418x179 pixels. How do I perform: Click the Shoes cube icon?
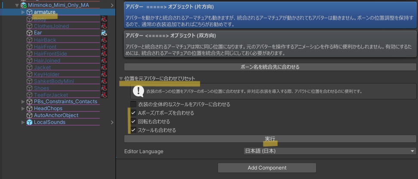pyautogui.click(x=29, y=88)
